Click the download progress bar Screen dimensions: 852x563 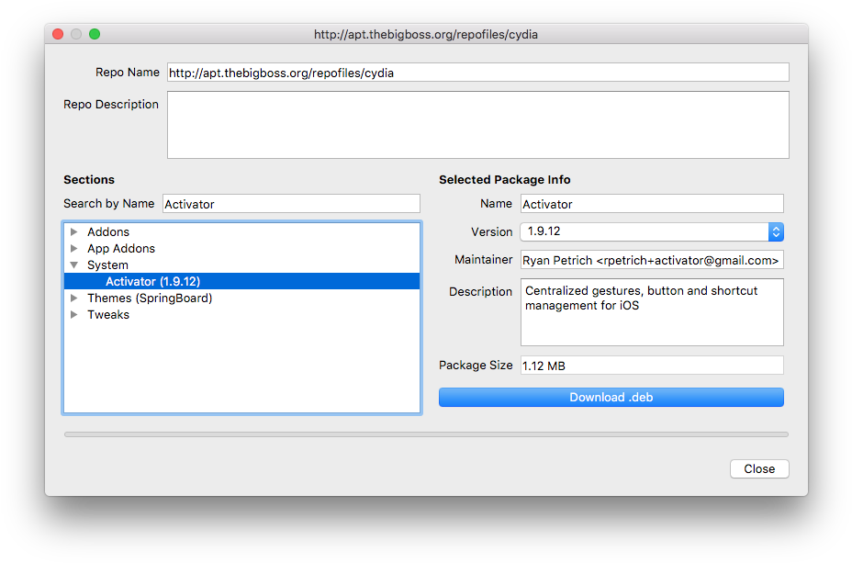tap(426, 434)
